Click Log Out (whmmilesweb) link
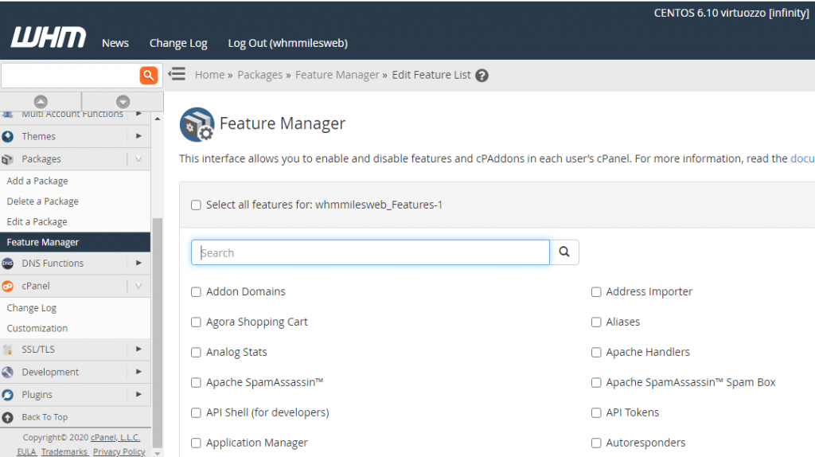The height and width of the screenshot is (457, 815). point(287,43)
